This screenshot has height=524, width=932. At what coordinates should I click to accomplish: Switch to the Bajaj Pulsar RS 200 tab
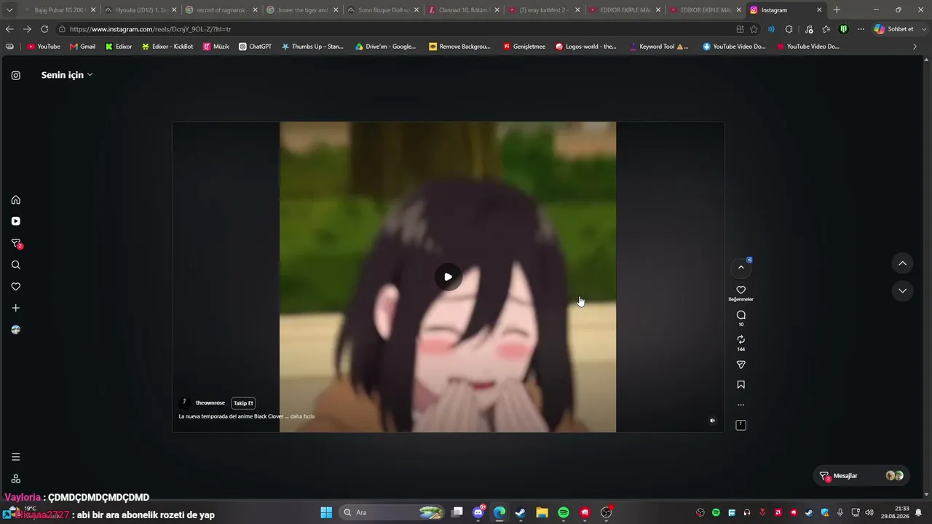point(59,10)
